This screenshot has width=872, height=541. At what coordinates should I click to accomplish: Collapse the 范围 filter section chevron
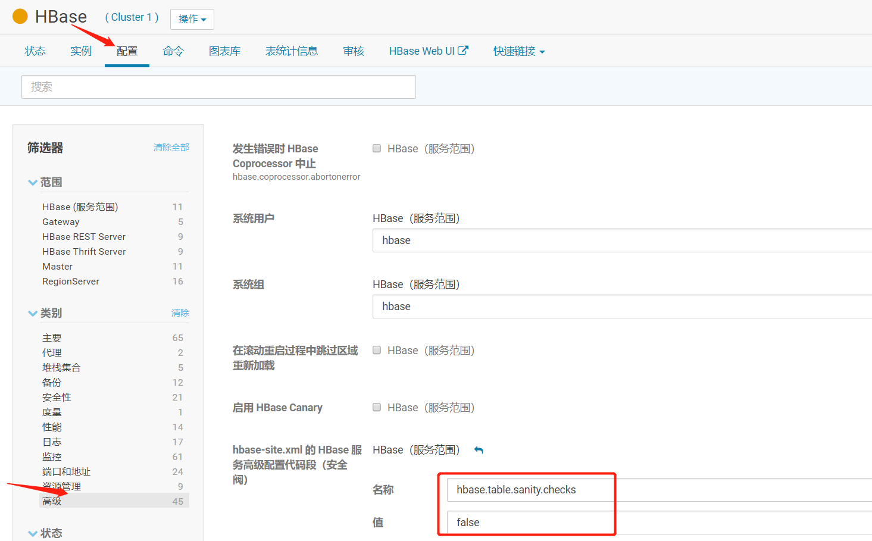click(33, 183)
